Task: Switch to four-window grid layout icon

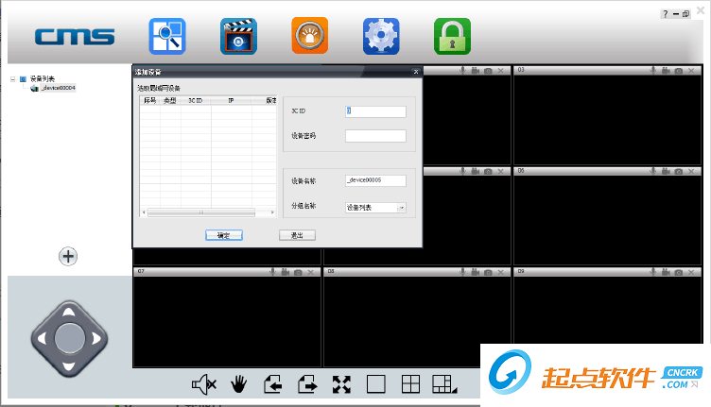Action: pos(411,384)
